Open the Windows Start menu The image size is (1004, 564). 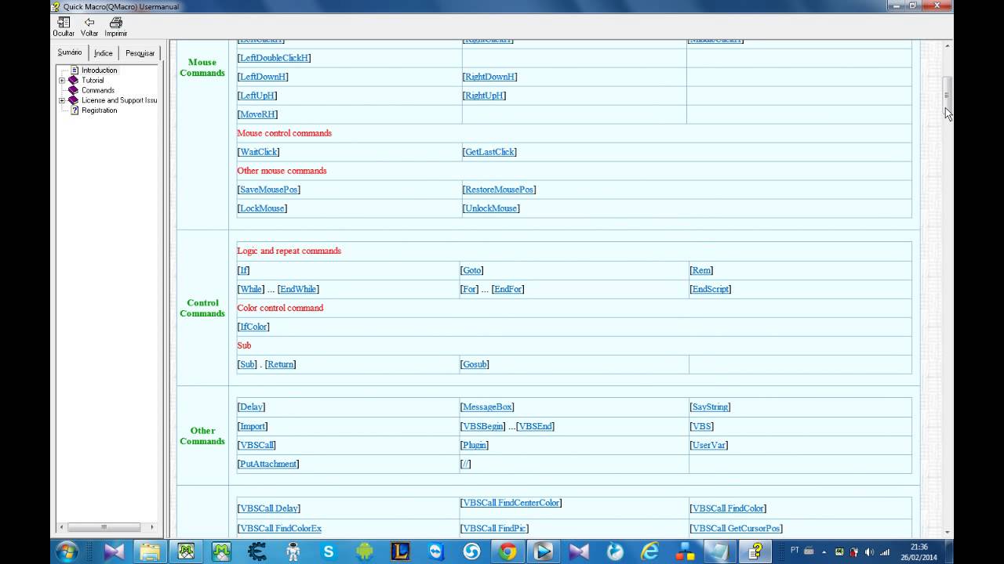[x=67, y=551]
